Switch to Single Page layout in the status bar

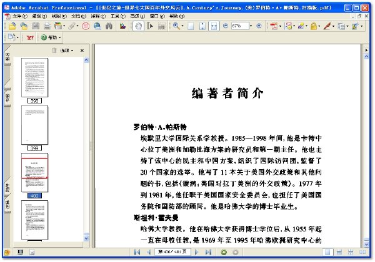tap(327, 252)
